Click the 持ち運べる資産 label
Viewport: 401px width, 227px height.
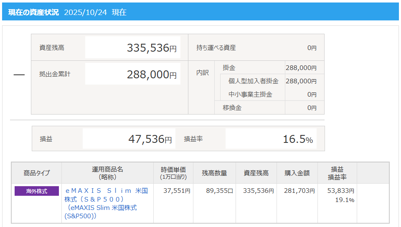(x=216, y=48)
